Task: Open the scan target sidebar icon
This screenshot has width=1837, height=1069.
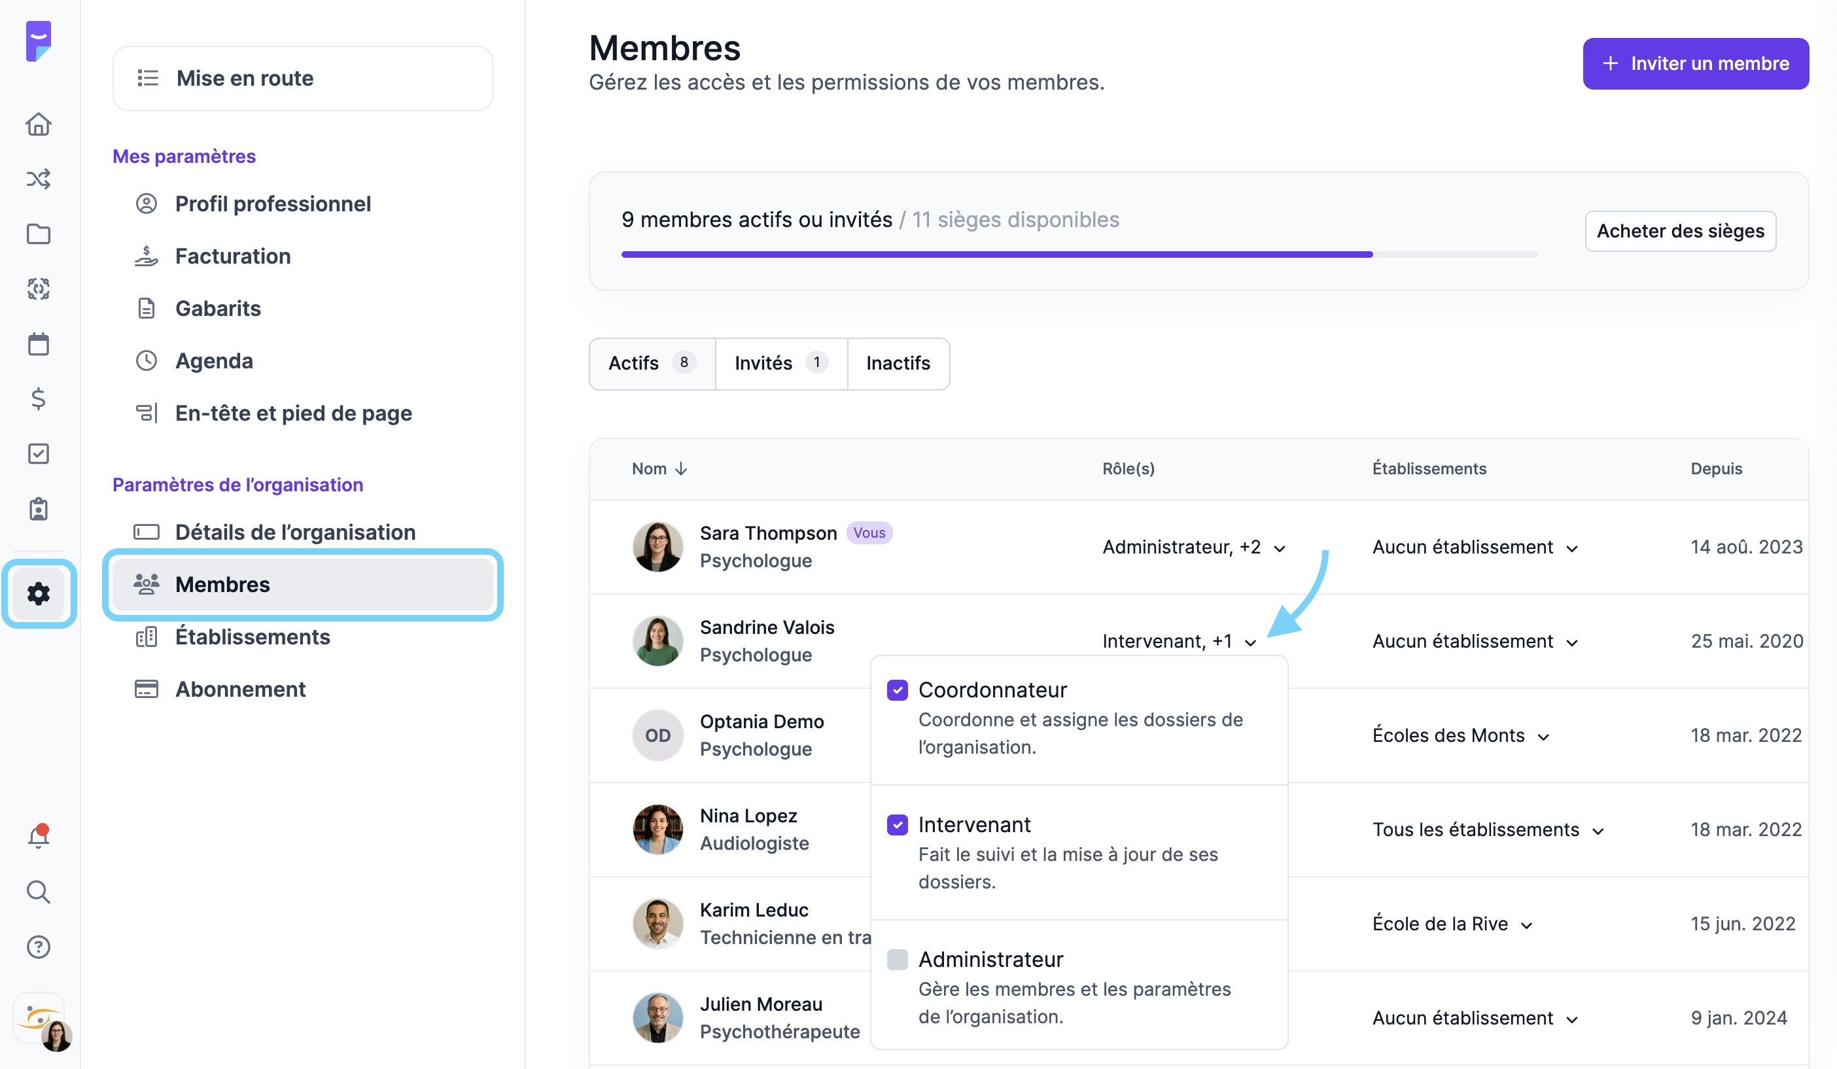Action: [x=39, y=289]
